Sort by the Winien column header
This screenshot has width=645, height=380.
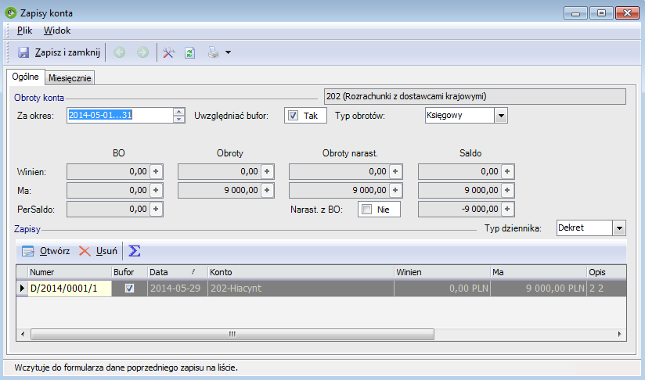click(442, 272)
